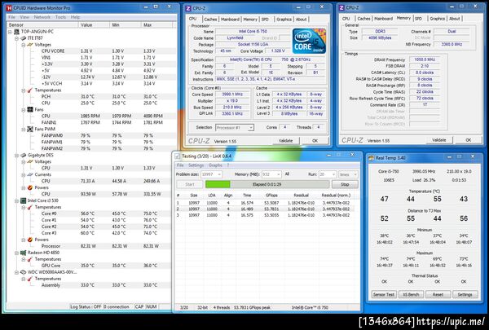Viewport: 489px width, 330px height.
Task: Click the hard drive icon beside WDC WD5000AAKS
Action: 24,272
